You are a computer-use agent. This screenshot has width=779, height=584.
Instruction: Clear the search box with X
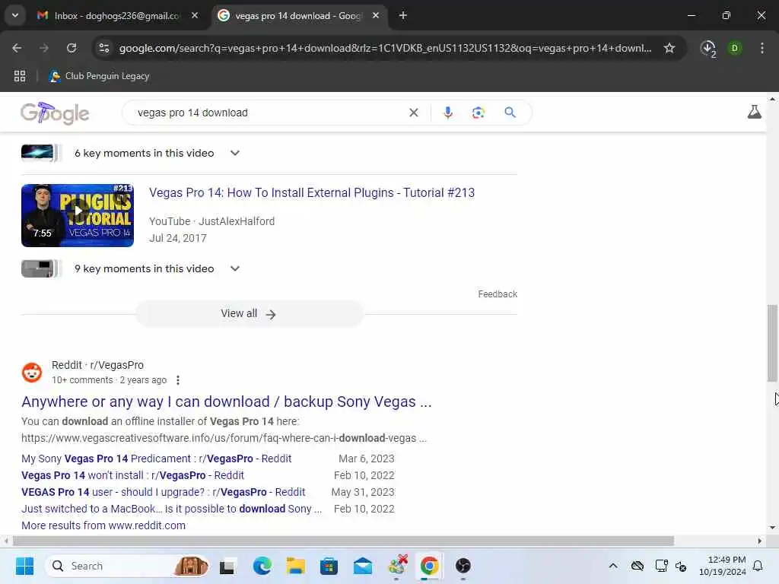[413, 113]
